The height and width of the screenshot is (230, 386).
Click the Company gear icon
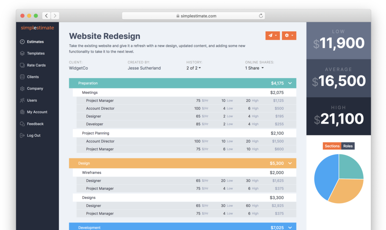(22, 89)
